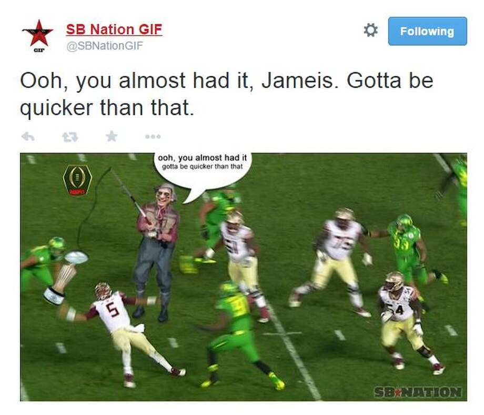Click the second line 'quicker than that.'
The image size is (484, 415).
coord(107,108)
